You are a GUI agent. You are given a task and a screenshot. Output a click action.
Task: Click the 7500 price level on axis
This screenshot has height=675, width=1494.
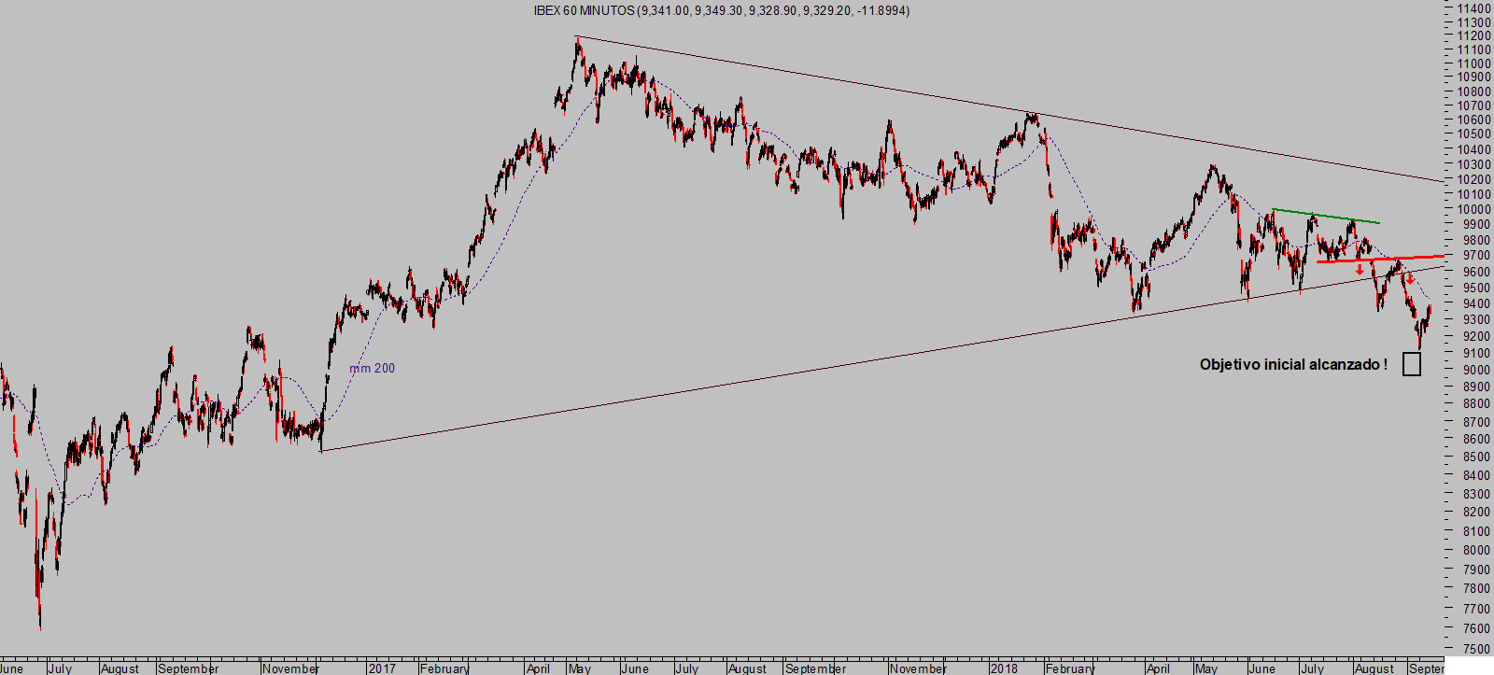(1473, 649)
